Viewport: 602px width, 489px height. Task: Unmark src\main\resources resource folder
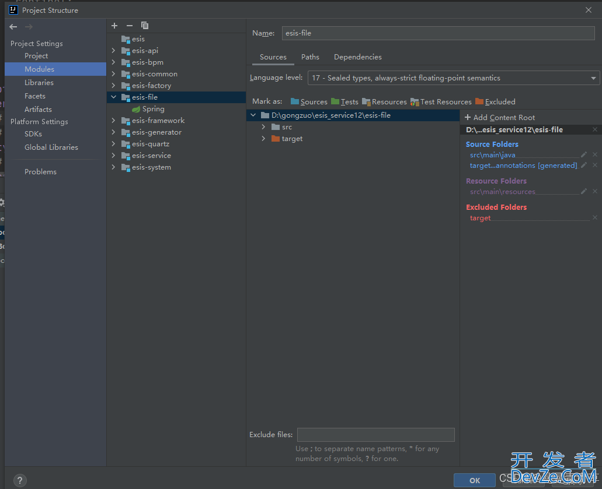(x=595, y=191)
